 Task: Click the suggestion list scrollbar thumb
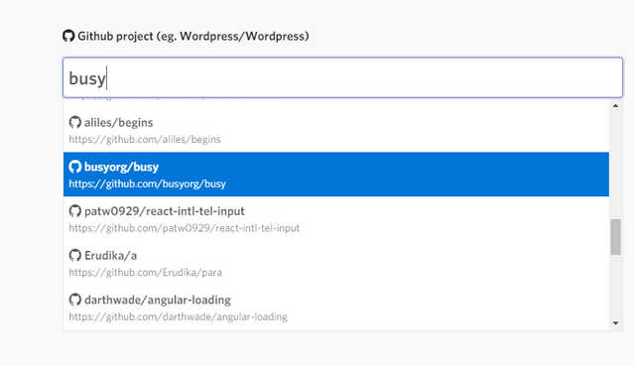[615, 237]
